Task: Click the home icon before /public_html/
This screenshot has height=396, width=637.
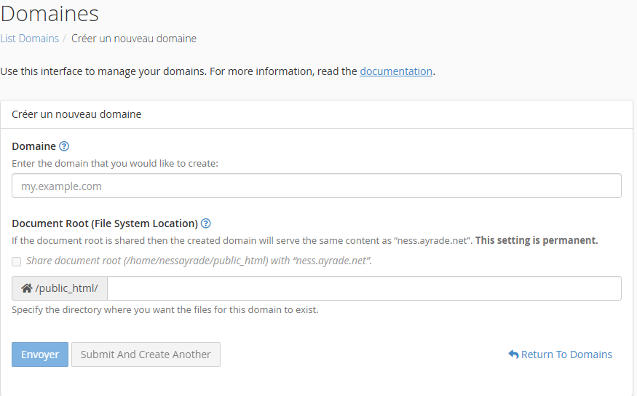Action: (27, 288)
